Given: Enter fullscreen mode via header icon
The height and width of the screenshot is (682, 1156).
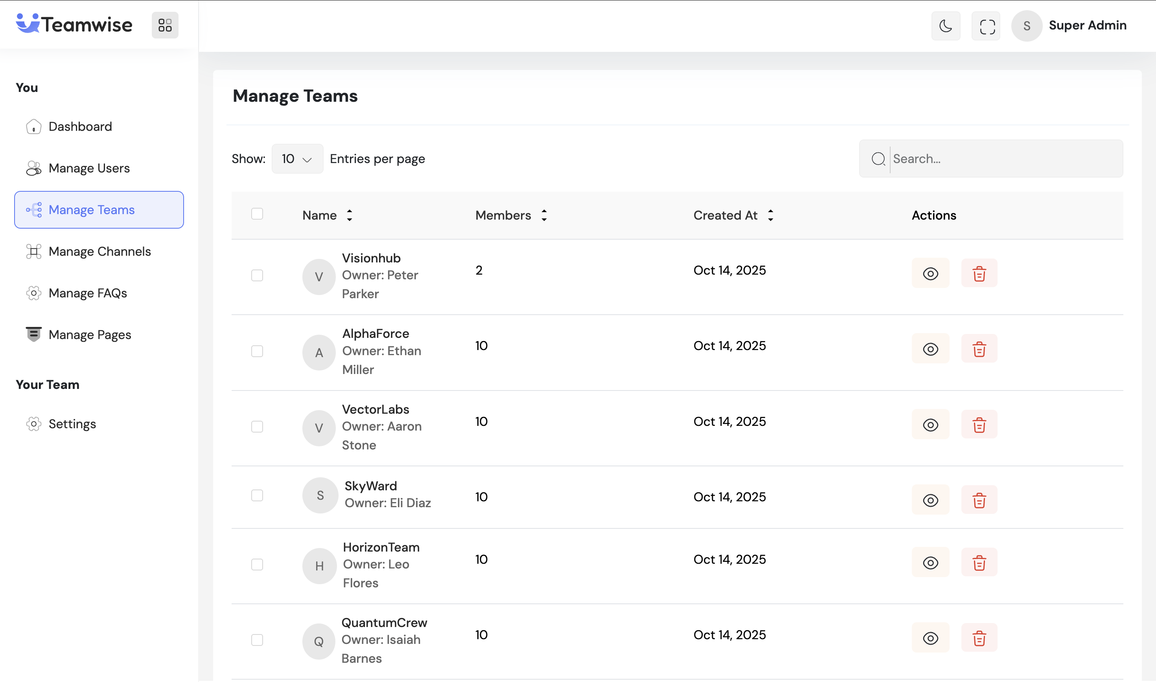Looking at the screenshot, I should 986,26.
